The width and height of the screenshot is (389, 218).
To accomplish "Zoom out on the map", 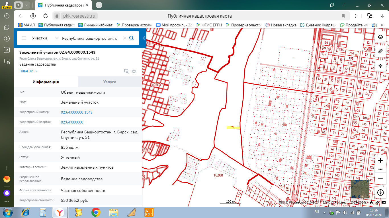I will pos(380,178).
